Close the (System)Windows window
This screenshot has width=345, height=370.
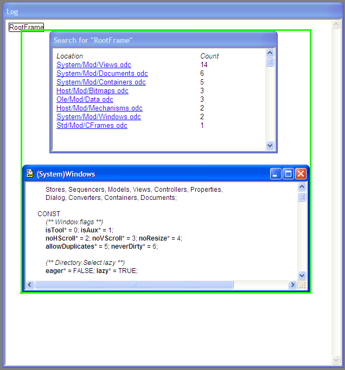pyautogui.click(x=301, y=174)
